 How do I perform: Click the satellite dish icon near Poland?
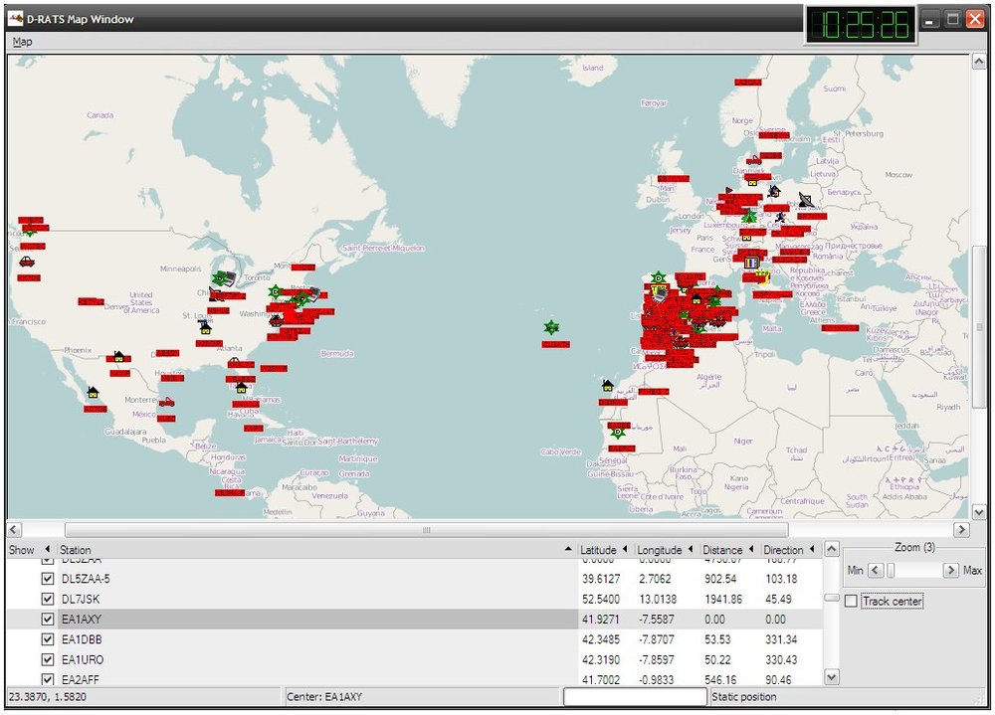pyautogui.click(x=804, y=200)
